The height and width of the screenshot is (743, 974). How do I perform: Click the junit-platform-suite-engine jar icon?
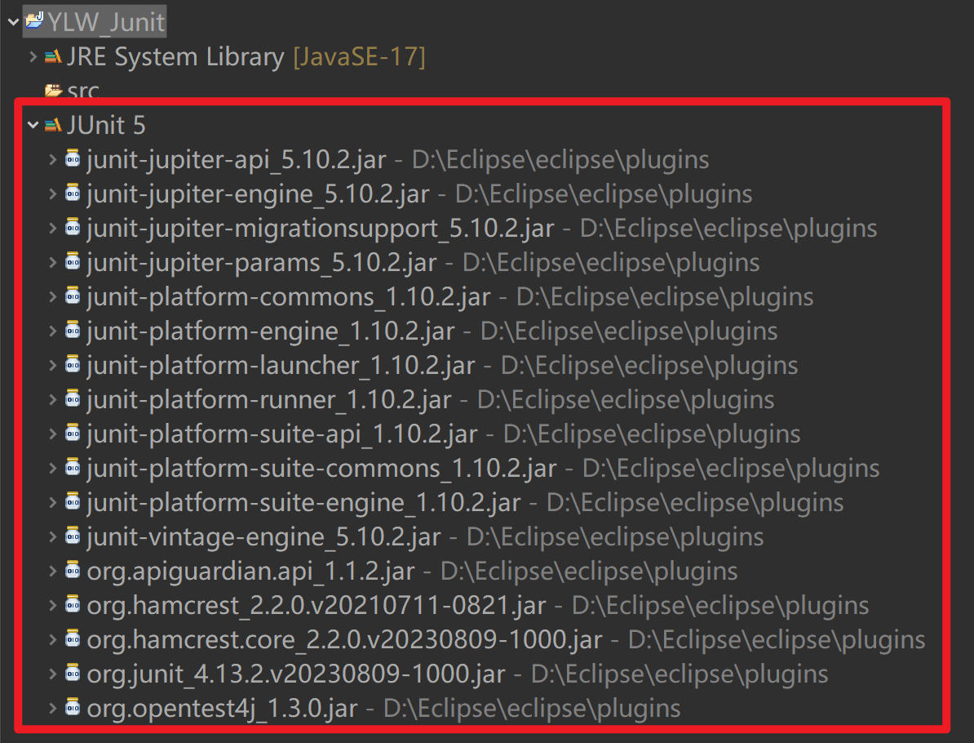(x=73, y=501)
